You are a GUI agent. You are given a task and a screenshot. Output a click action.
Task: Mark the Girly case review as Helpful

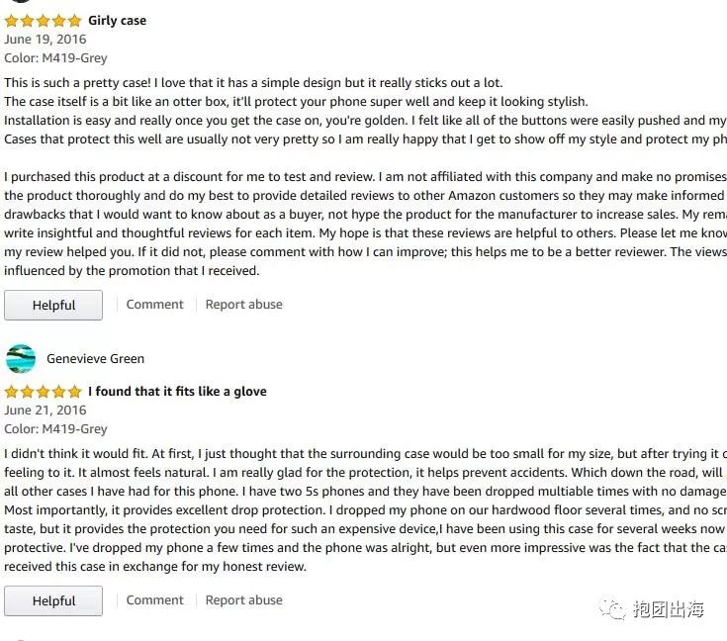(x=53, y=306)
